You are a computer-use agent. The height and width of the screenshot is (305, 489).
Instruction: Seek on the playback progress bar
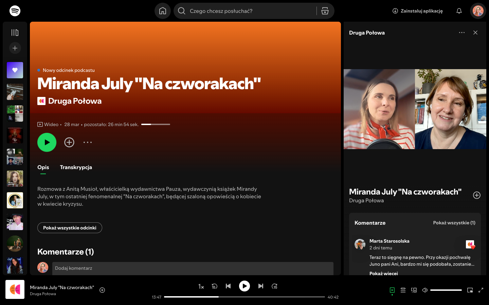coord(244,297)
